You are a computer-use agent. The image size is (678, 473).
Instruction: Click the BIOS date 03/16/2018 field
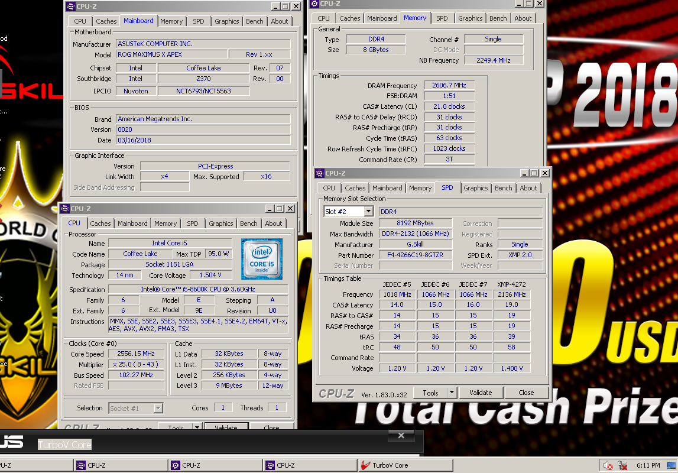(203, 140)
